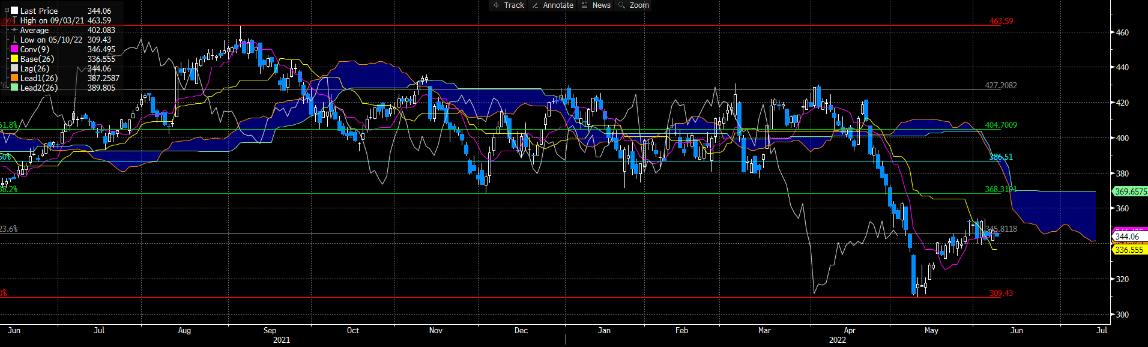Click the 404.7009 Fibonacci level label
Image resolution: width=1148 pixels, height=347 pixels.
pos(1001,125)
